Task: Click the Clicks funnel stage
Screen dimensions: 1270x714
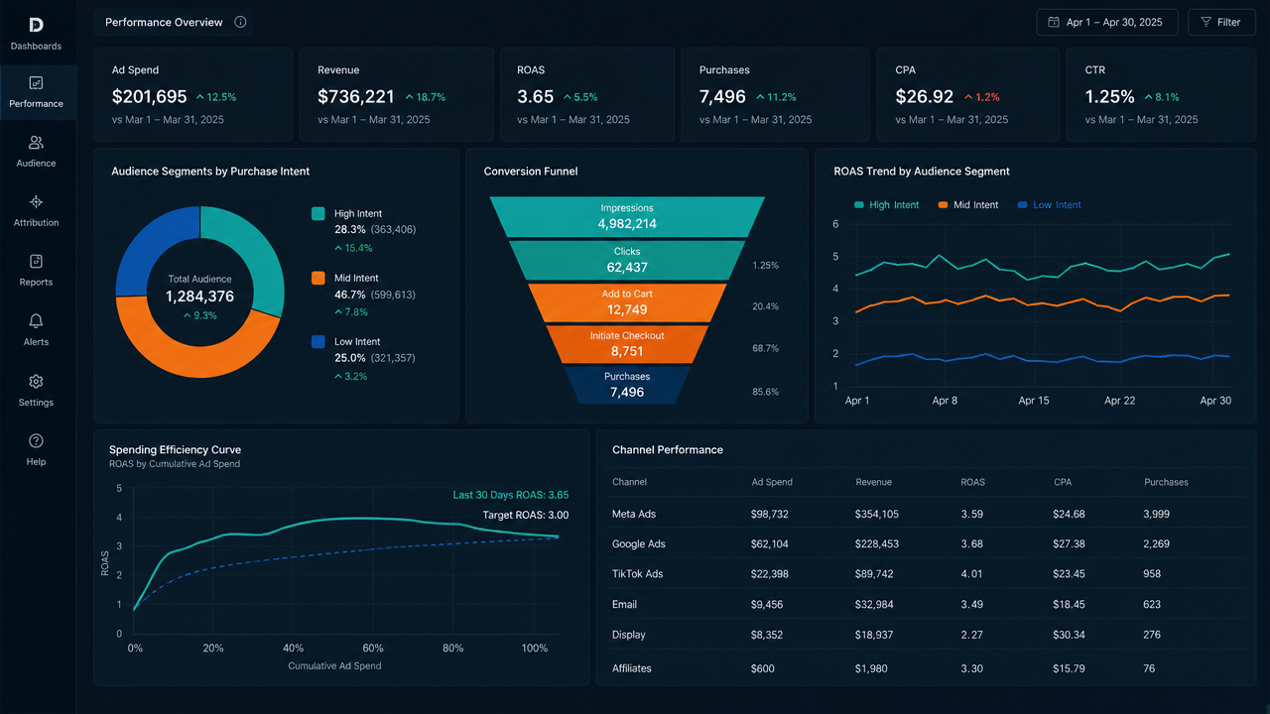Action: 627,260
